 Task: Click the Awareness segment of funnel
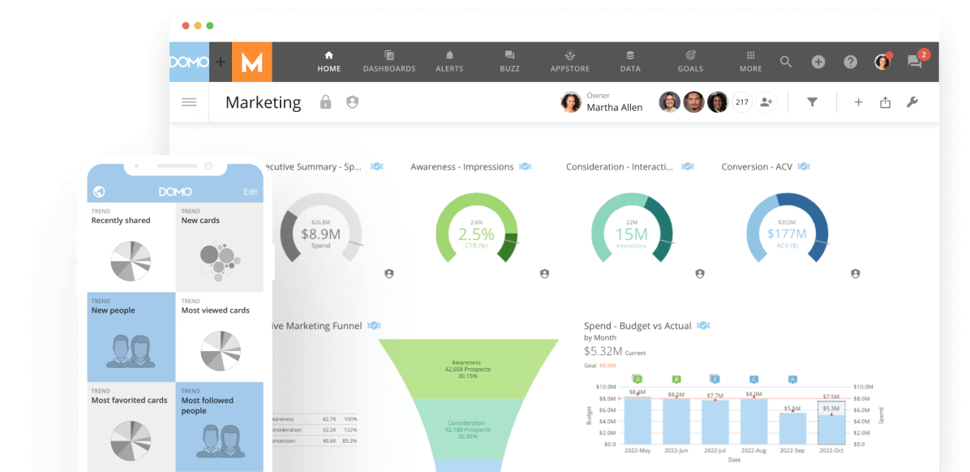click(x=467, y=369)
